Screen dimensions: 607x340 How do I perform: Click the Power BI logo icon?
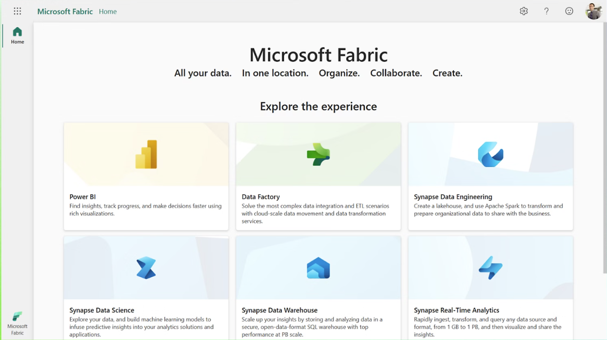(x=146, y=154)
